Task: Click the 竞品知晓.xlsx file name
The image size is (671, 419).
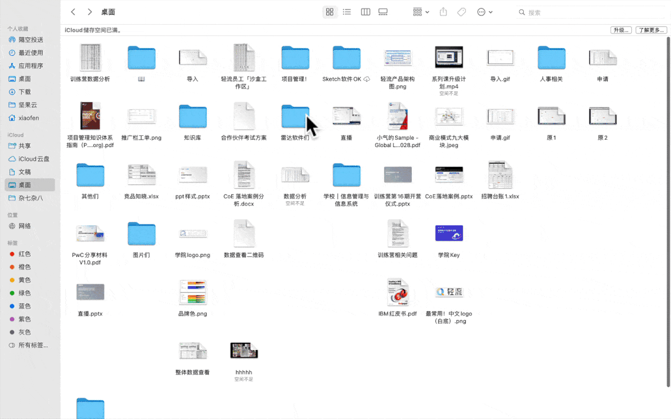Action: click(141, 196)
